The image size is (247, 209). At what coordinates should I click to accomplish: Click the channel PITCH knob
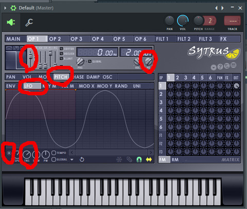click(198, 21)
